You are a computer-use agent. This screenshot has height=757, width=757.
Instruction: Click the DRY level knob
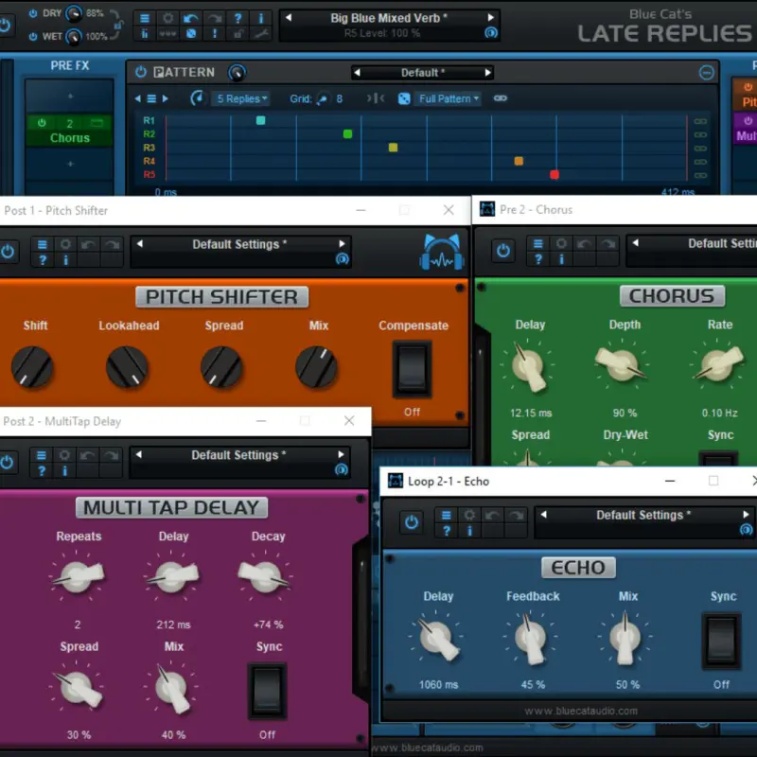tap(74, 13)
